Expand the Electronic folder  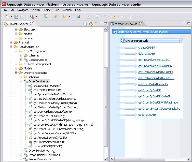[x=16, y=30]
